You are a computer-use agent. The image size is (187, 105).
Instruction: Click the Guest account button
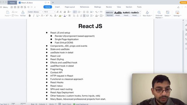(183, 3)
